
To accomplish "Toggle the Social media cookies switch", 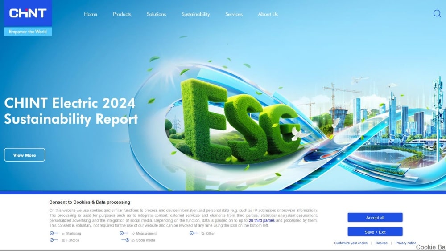I will [125, 240].
